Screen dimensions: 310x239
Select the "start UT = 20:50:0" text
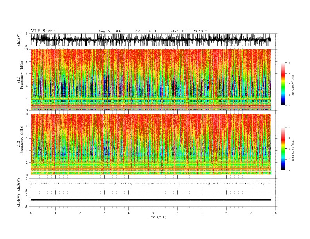189,31
